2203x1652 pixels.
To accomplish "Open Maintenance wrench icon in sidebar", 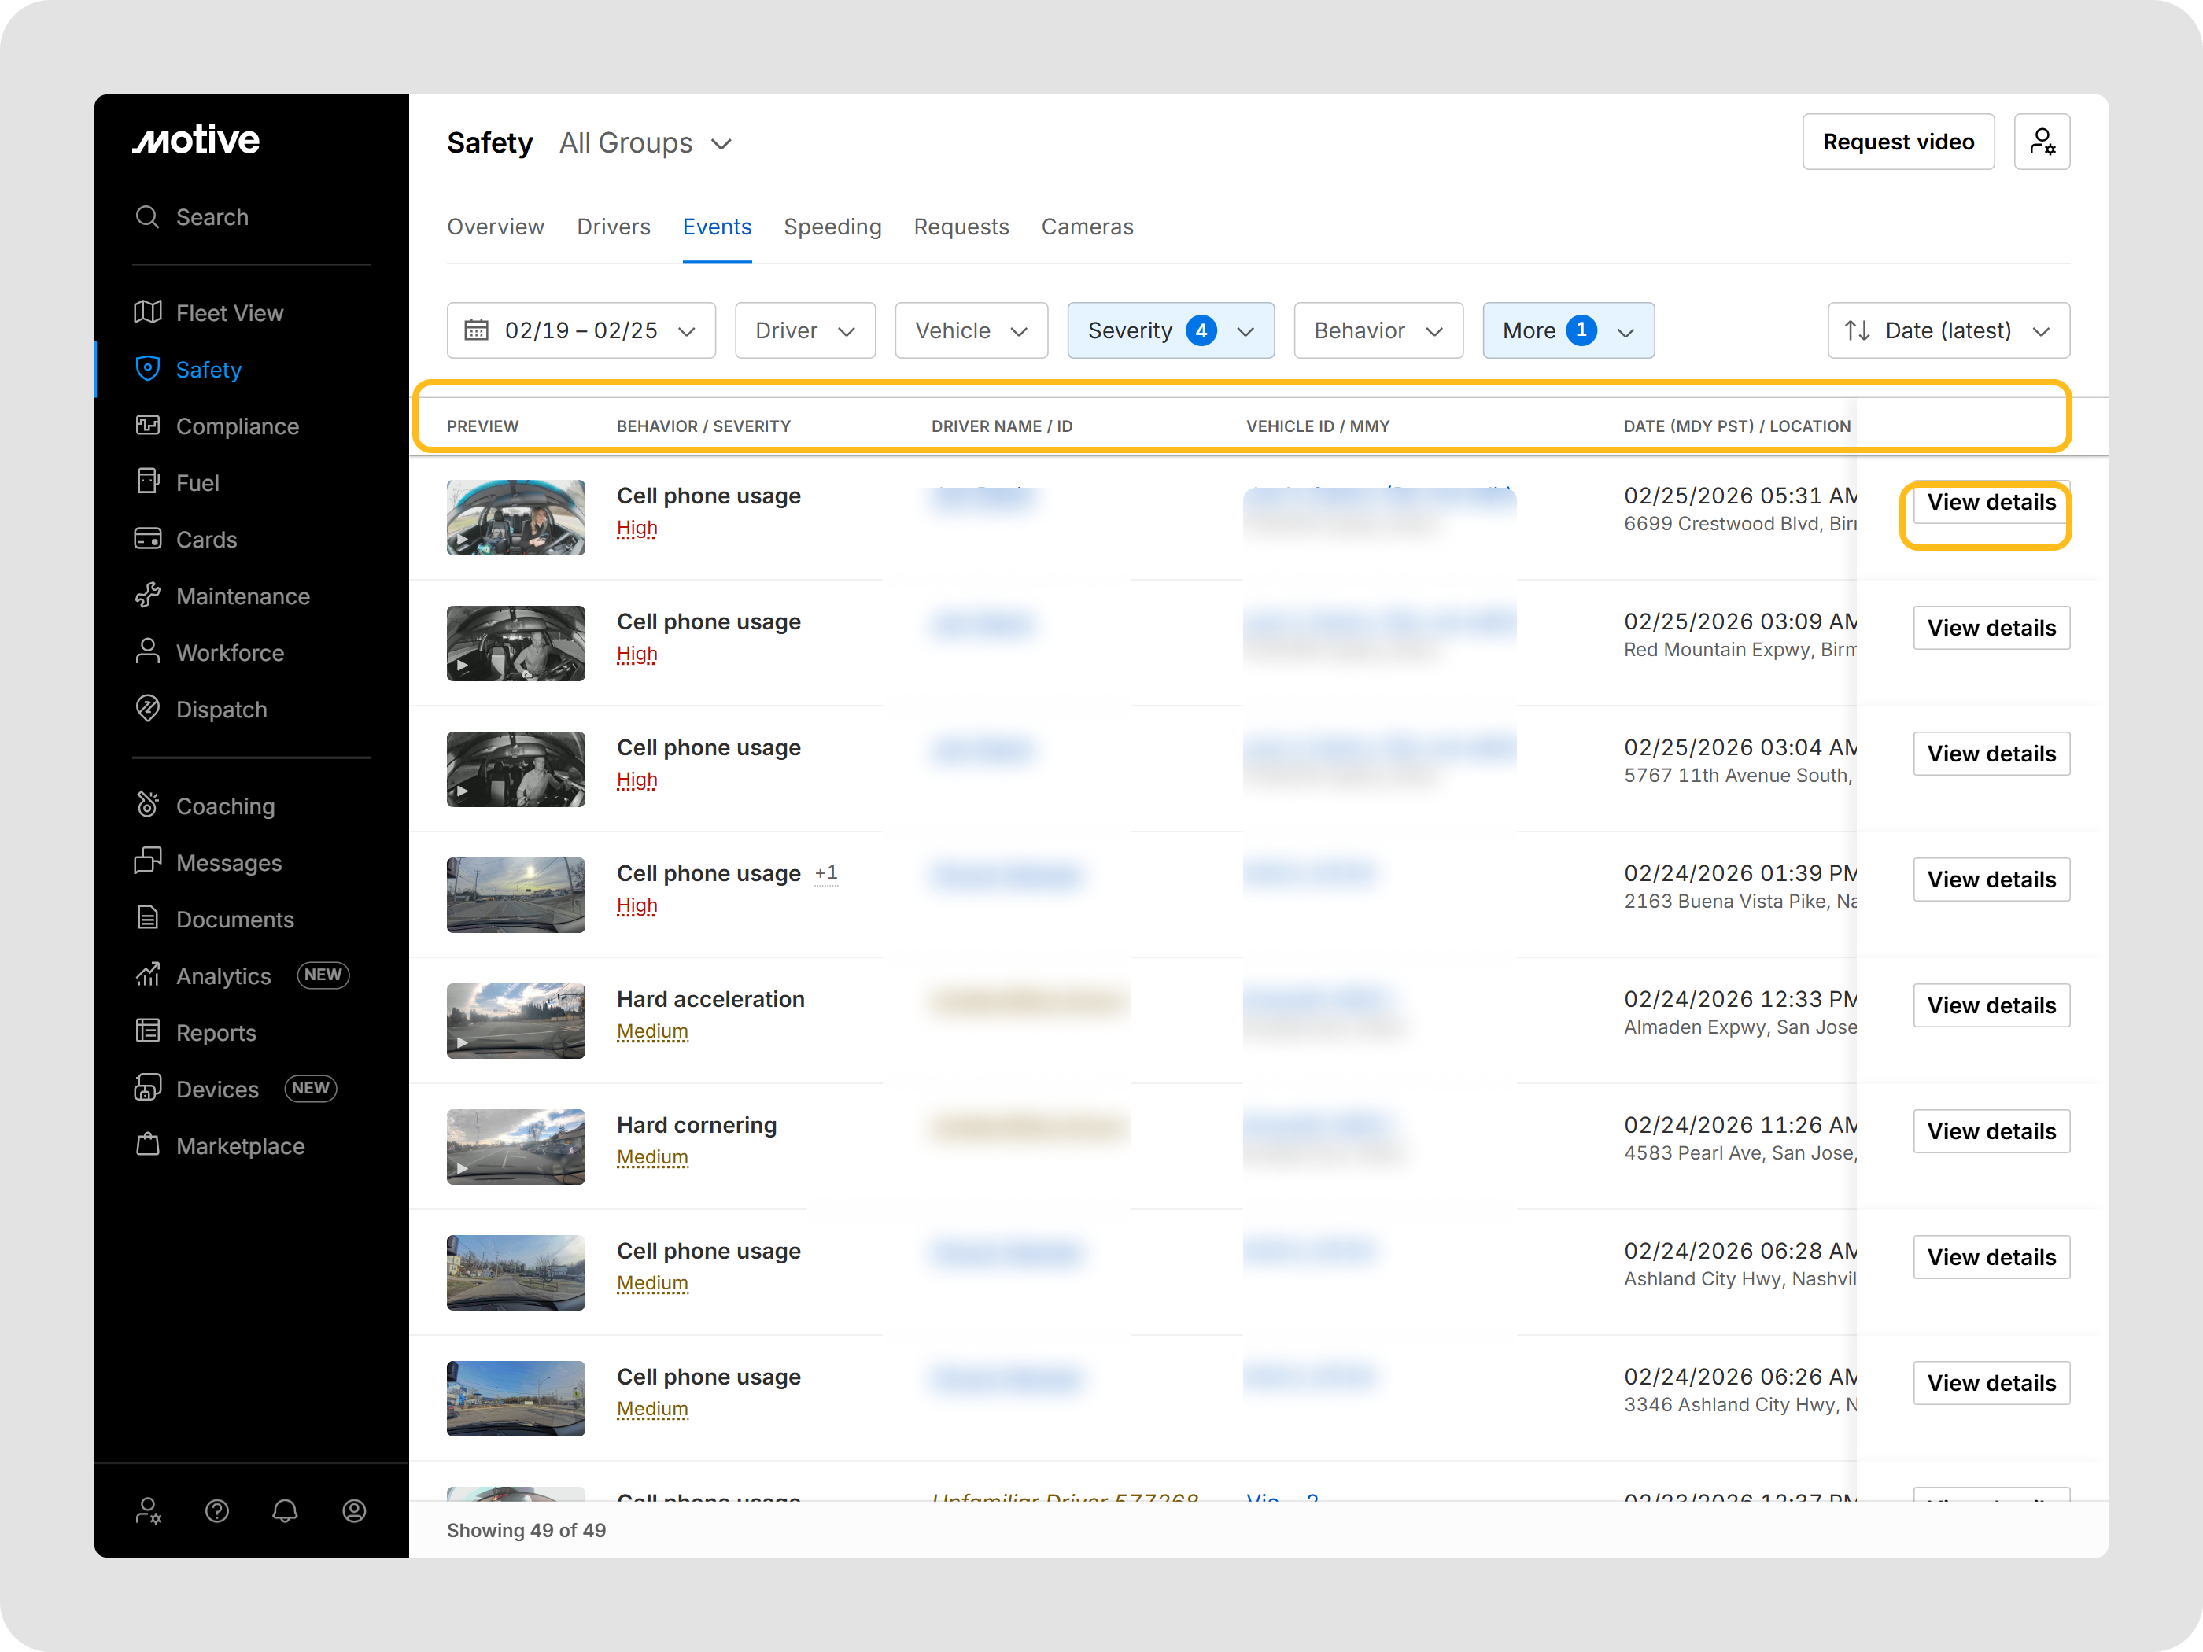I will tap(147, 596).
